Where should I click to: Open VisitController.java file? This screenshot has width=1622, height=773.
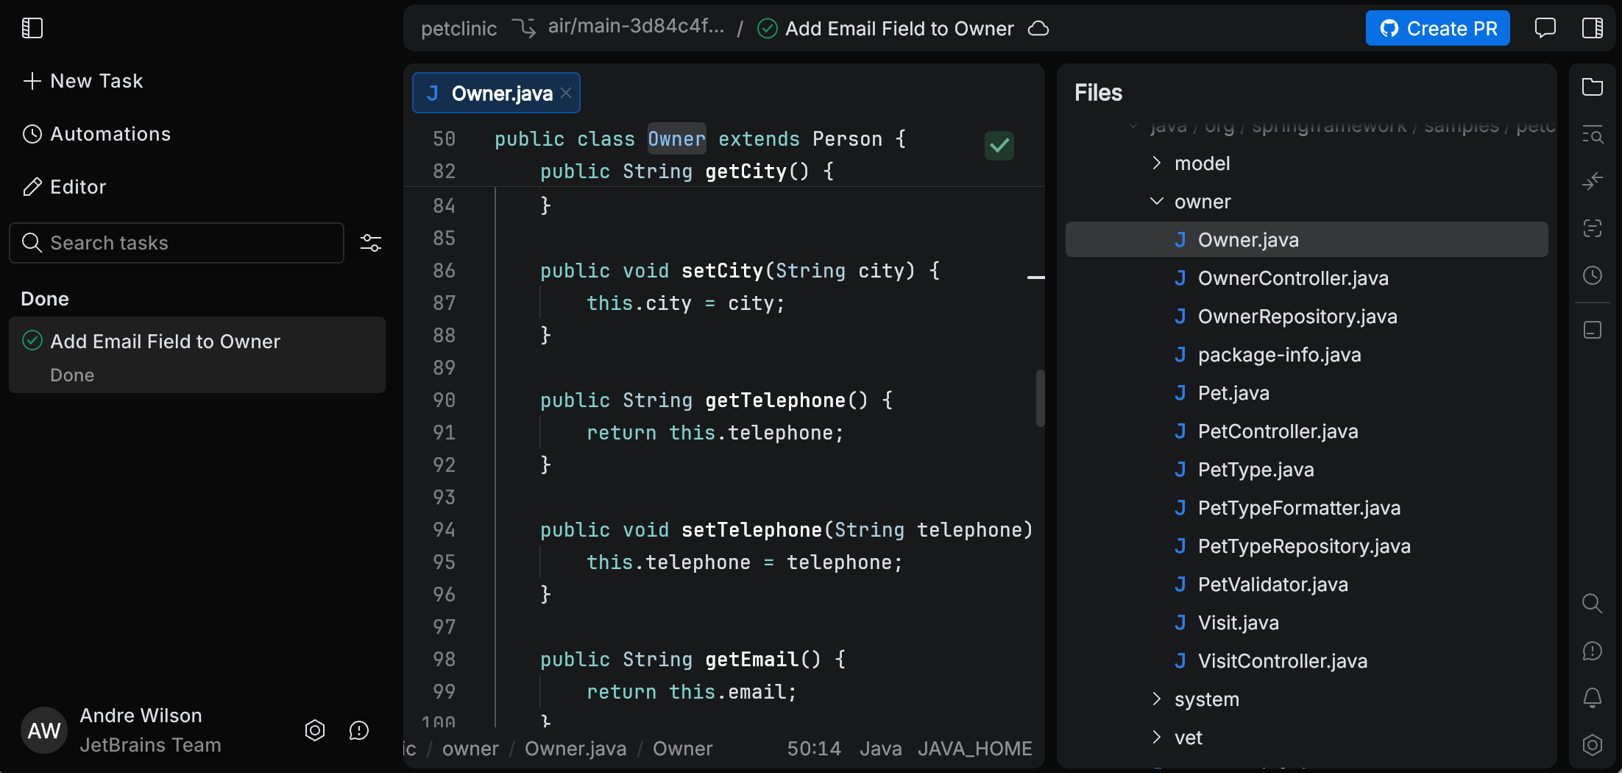[1283, 661]
